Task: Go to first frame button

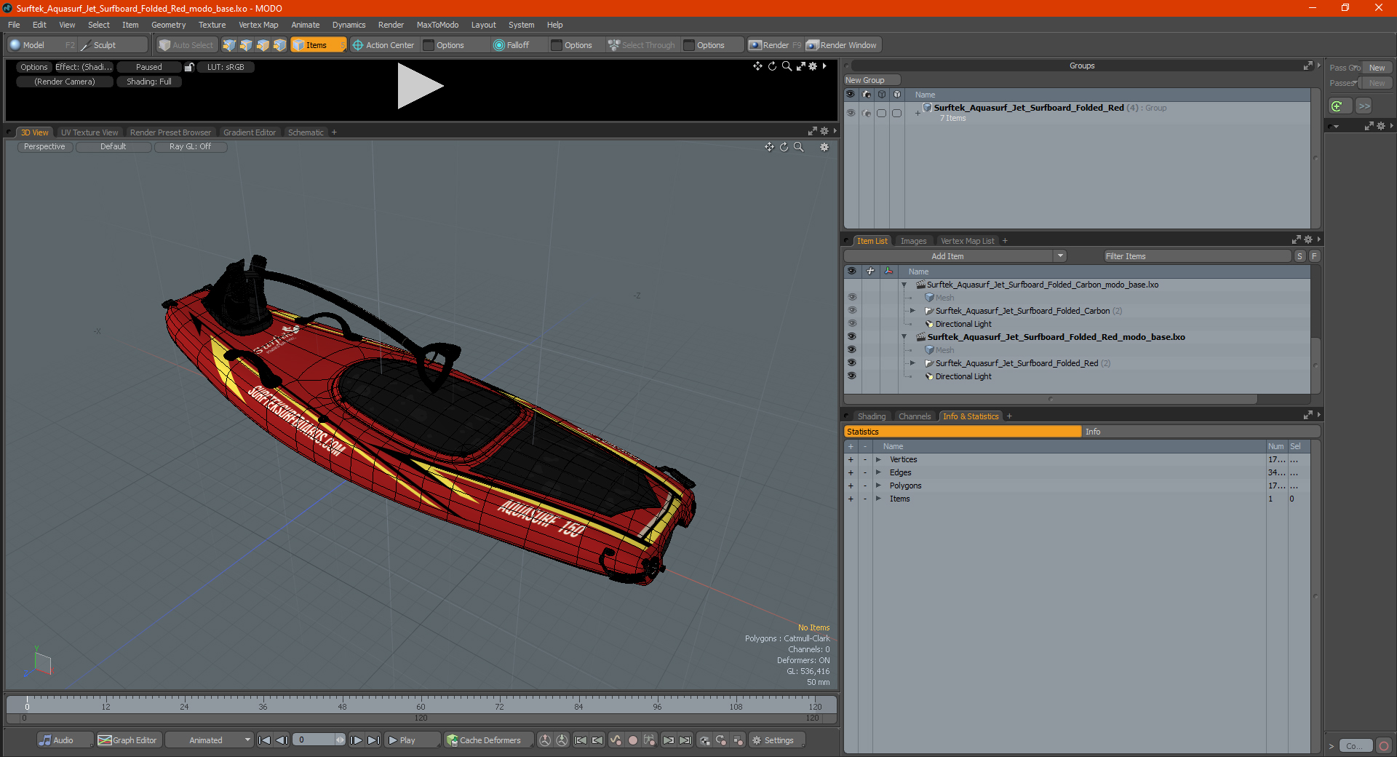Action: point(265,740)
